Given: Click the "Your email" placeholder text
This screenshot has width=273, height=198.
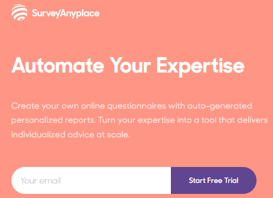Looking at the screenshot, I should tap(41, 181).
